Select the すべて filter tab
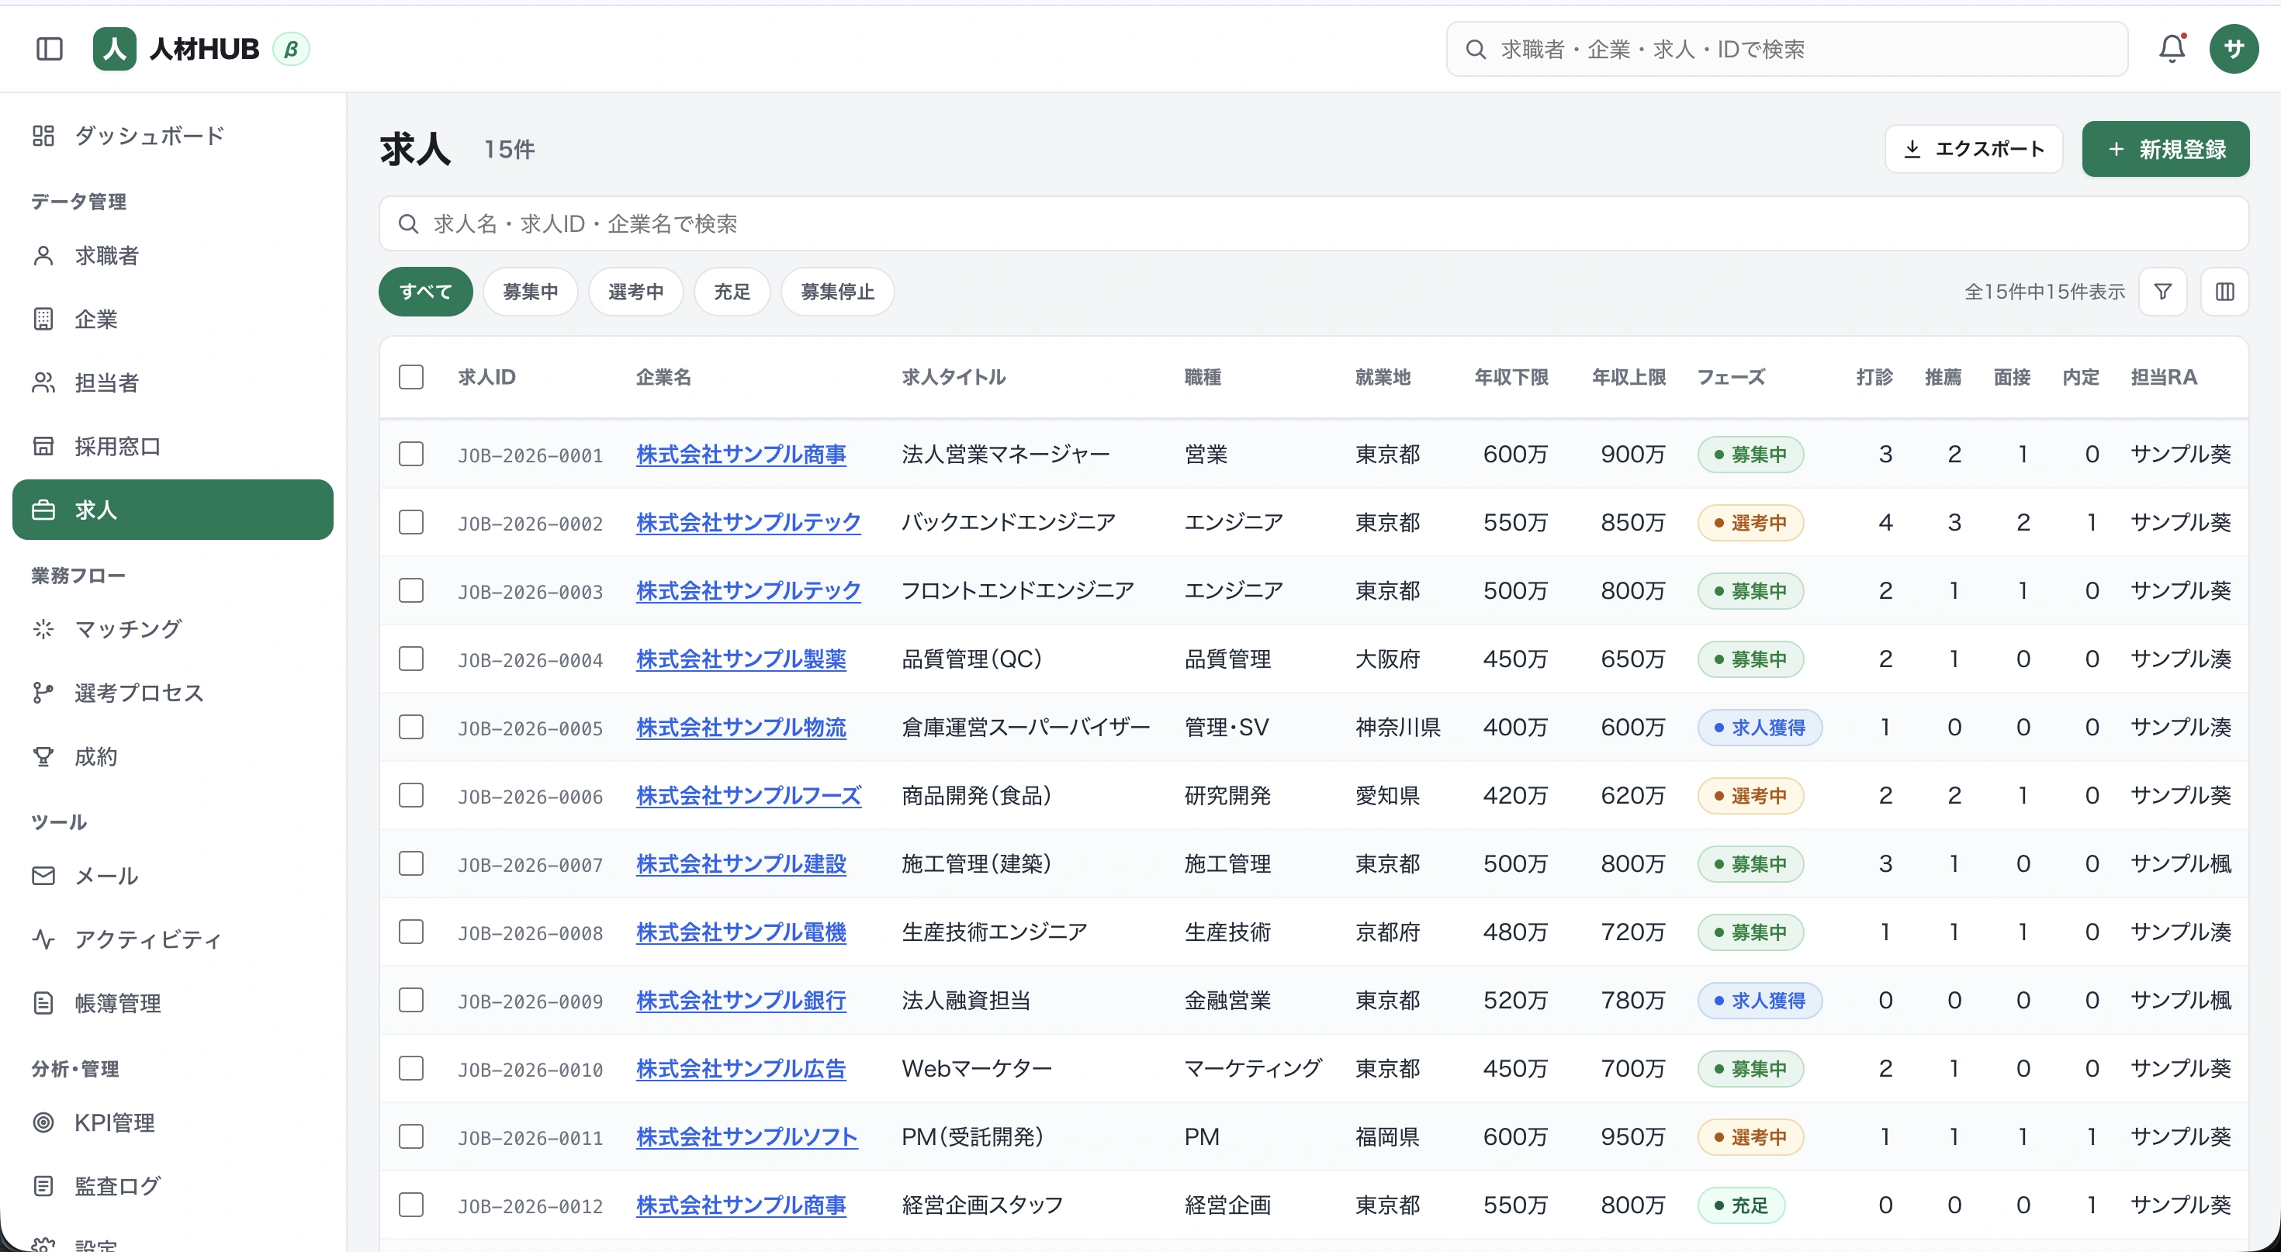 coord(426,292)
